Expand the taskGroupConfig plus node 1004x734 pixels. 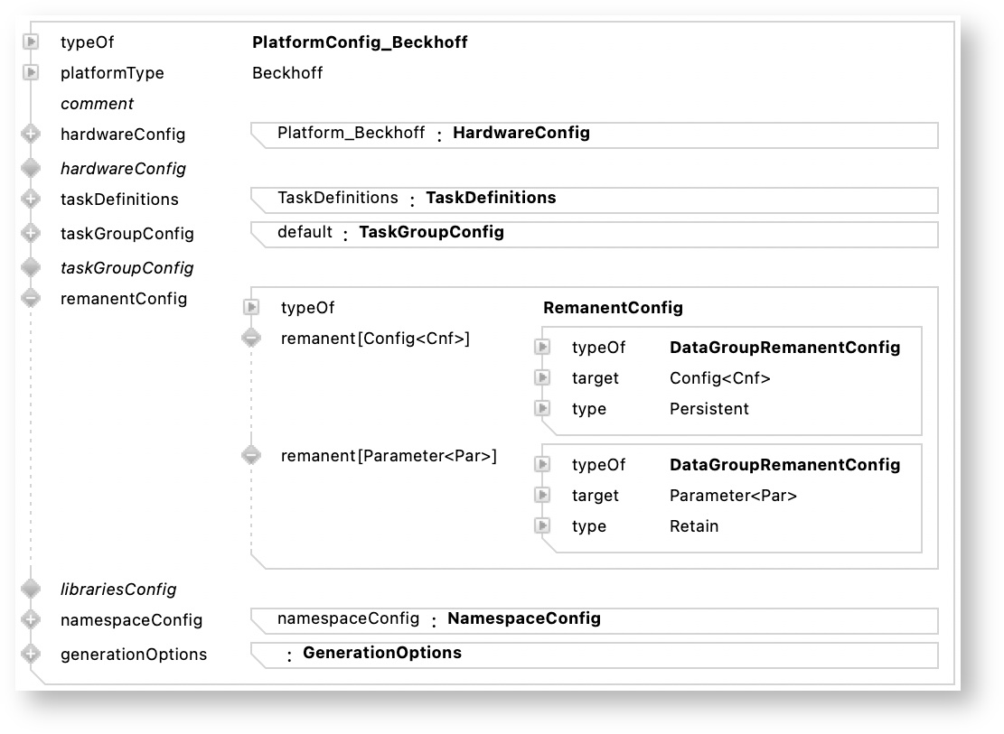[x=32, y=233]
